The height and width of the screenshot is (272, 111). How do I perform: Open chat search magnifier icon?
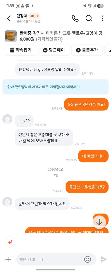pos(89,18)
